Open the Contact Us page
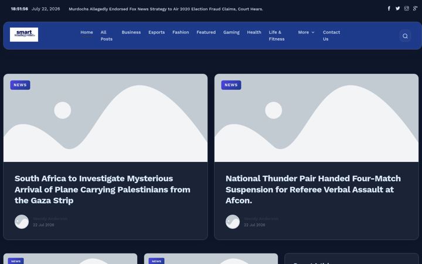The width and height of the screenshot is (422, 264). (331, 36)
